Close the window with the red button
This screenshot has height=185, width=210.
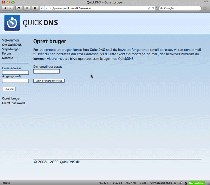click(x=3, y=2)
